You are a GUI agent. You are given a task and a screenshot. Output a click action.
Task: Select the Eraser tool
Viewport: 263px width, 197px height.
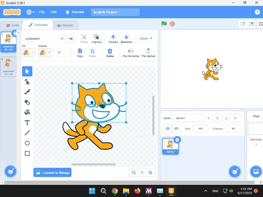click(x=27, y=102)
